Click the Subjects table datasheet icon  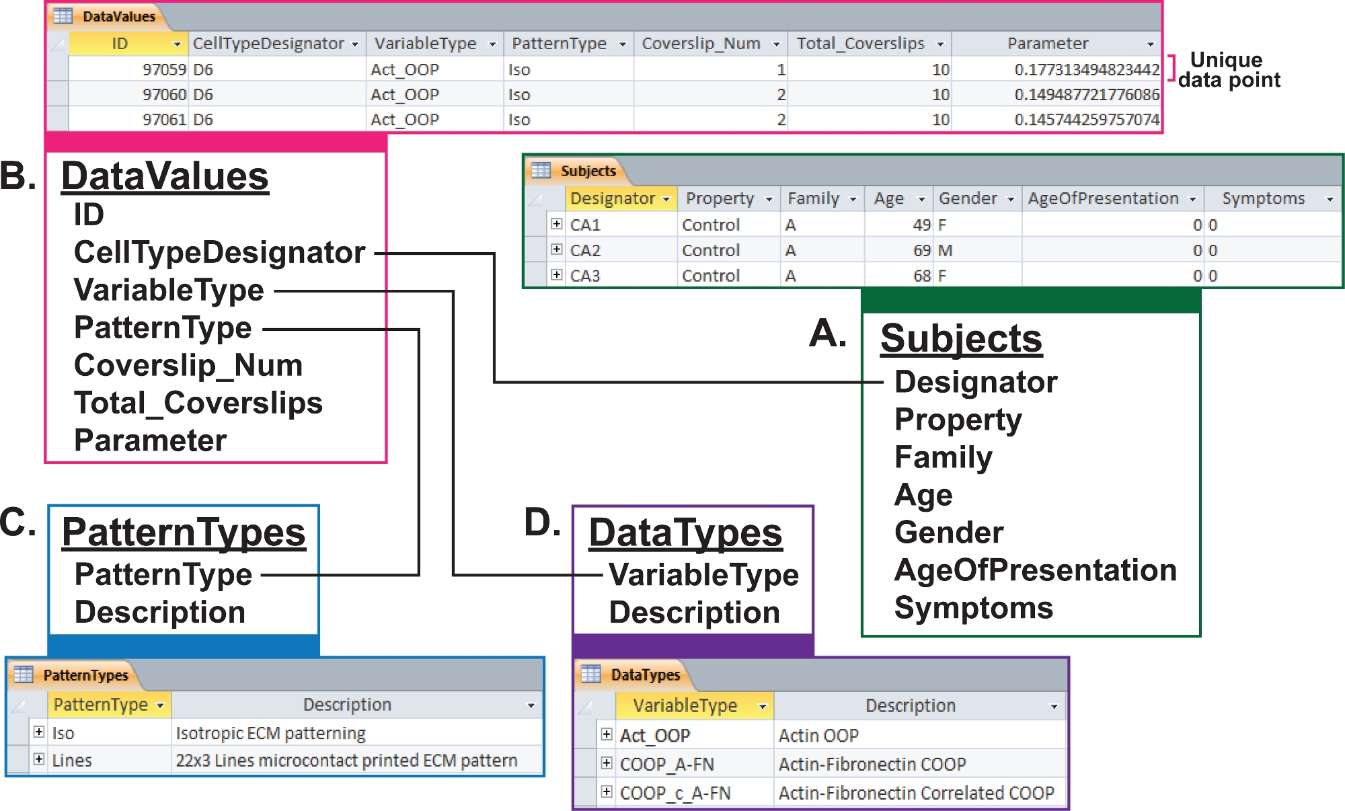541,170
